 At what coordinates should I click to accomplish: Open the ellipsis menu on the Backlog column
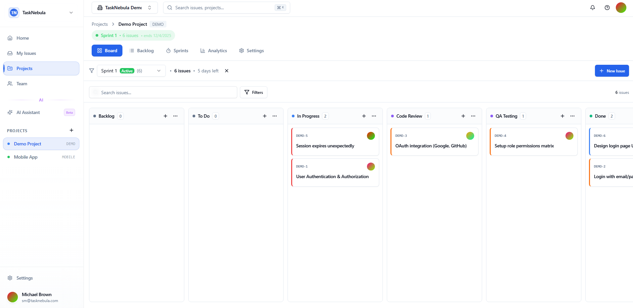pyautogui.click(x=175, y=116)
